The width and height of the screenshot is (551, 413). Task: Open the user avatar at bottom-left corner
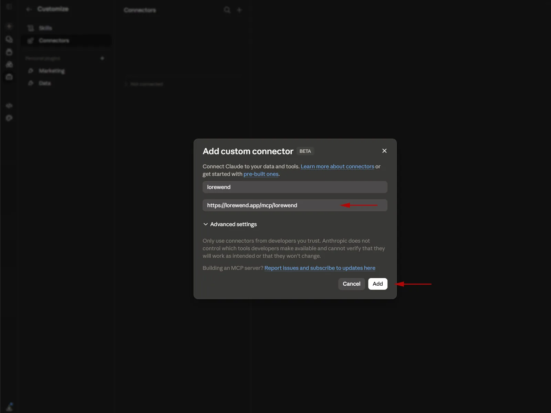pyautogui.click(x=9, y=407)
